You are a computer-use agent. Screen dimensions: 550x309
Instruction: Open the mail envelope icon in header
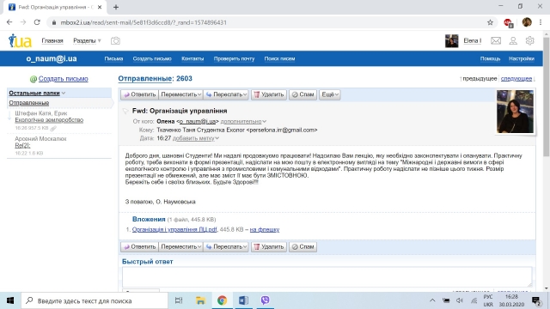(496, 40)
